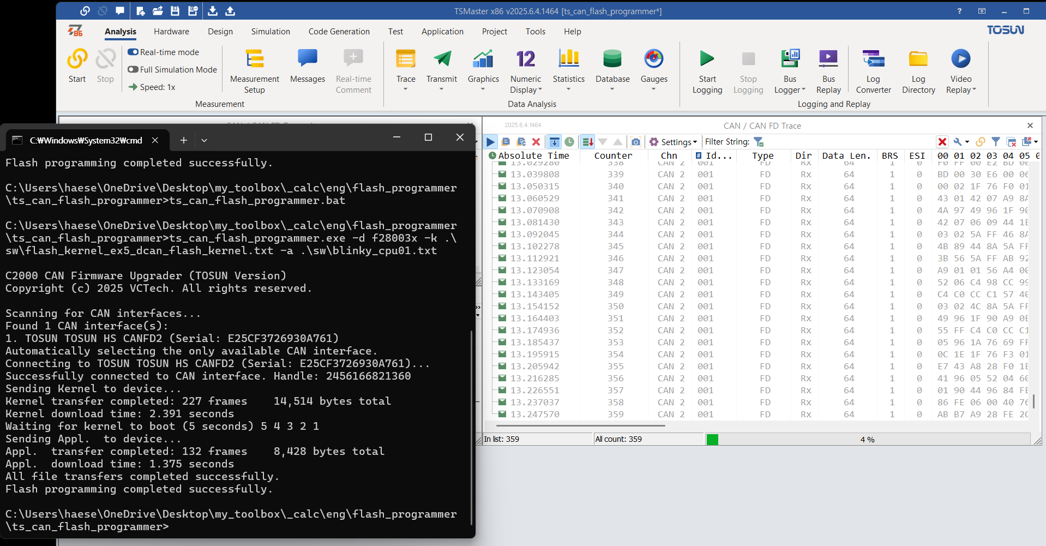Open the Code Generation tab
The width and height of the screenshot is (1046, 546).
point(339,32)
